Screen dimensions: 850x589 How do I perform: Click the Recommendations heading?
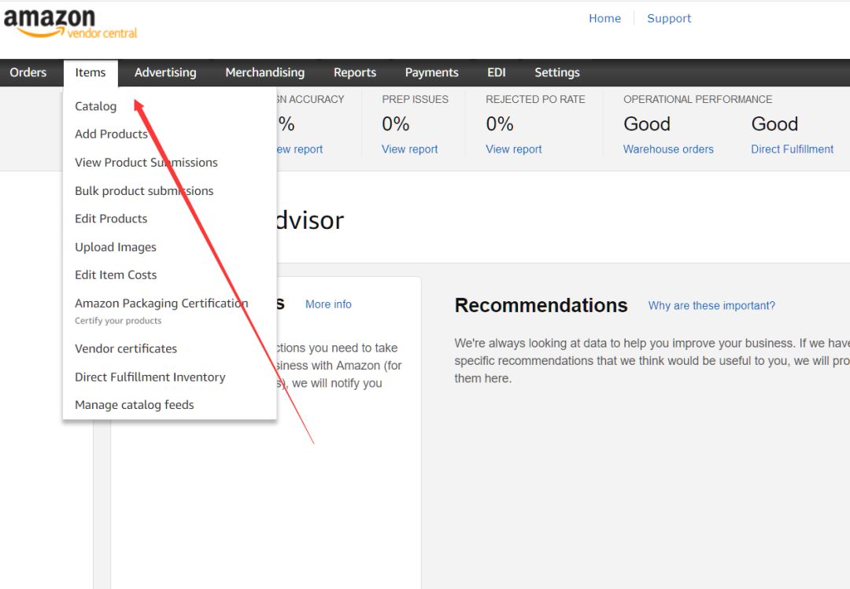pos(541,305)
